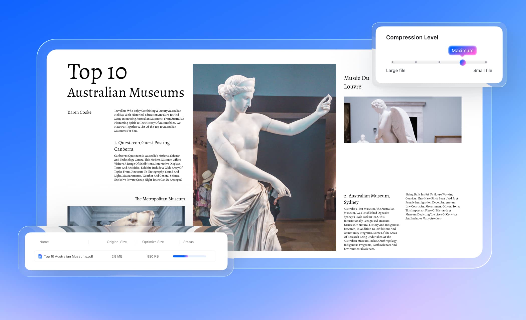Click the third compression level stop on the slider
The image size is (526, 320).
(439, 62)
